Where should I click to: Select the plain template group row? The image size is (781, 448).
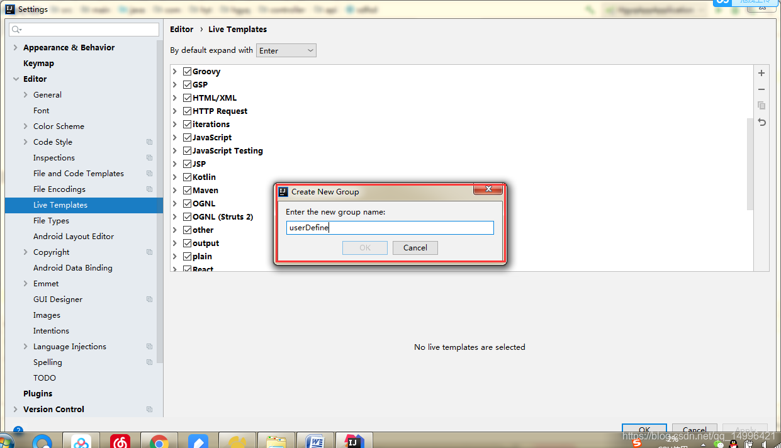click(x=202, y=257)
